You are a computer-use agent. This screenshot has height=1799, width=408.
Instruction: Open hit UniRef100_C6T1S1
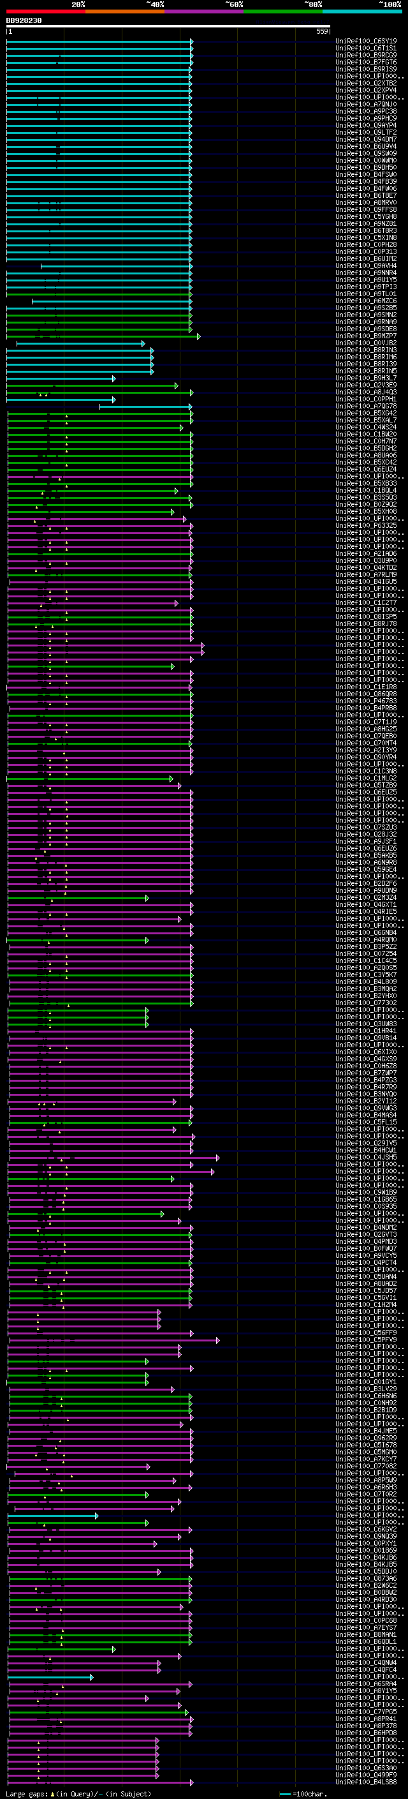[366, 49]
